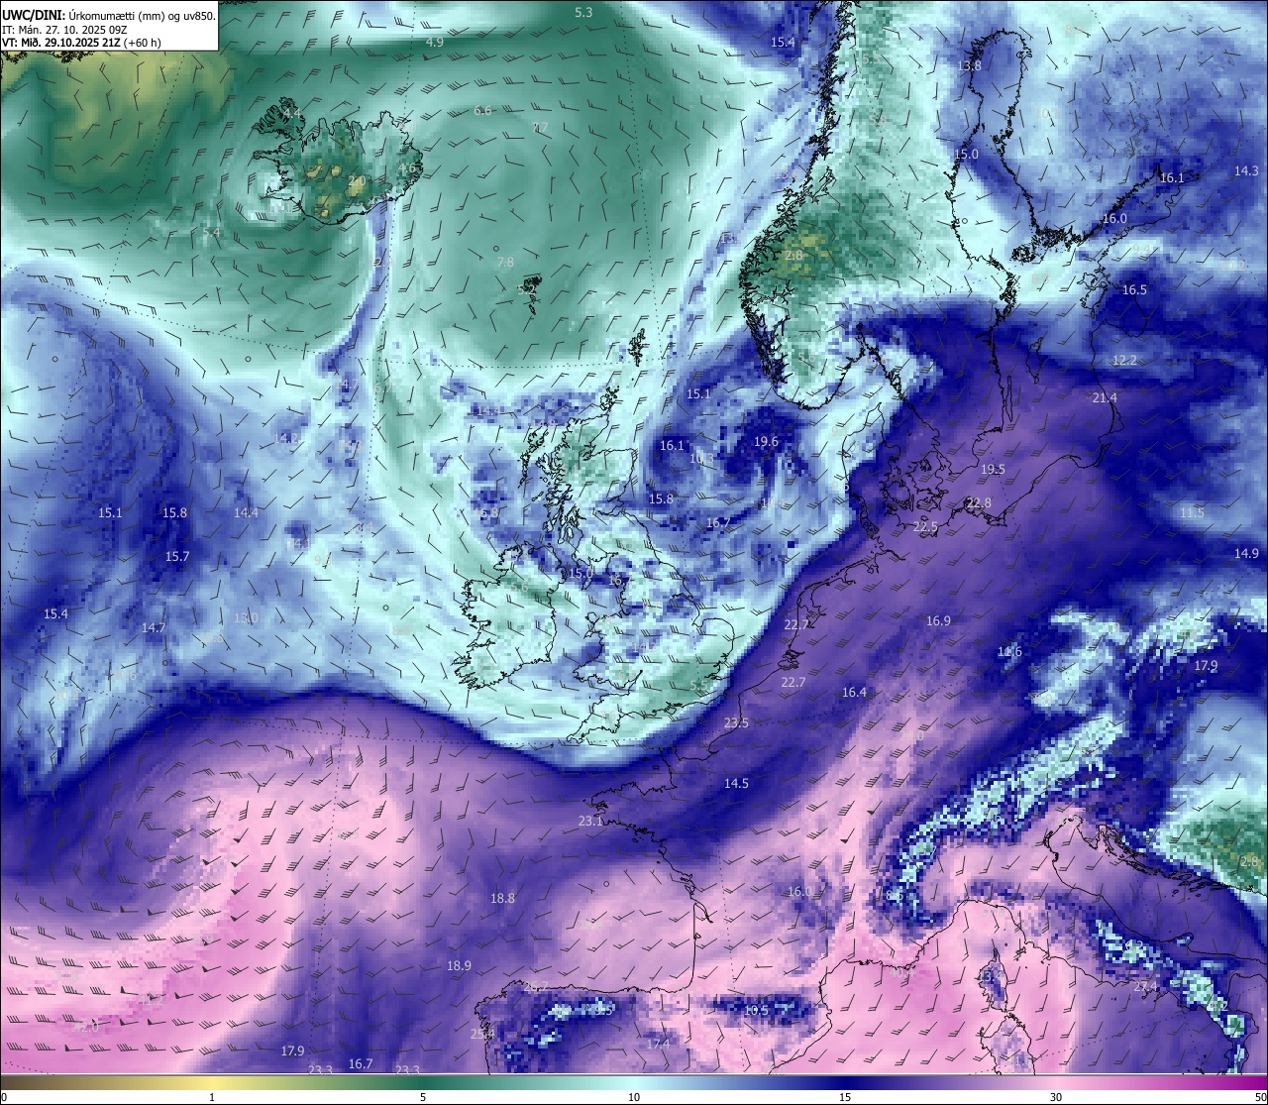Select the 16.5 value label
Image resolution: width=1268 pixels, height=1105 pixels.
pyautogui.click(x=1134, y=289)
